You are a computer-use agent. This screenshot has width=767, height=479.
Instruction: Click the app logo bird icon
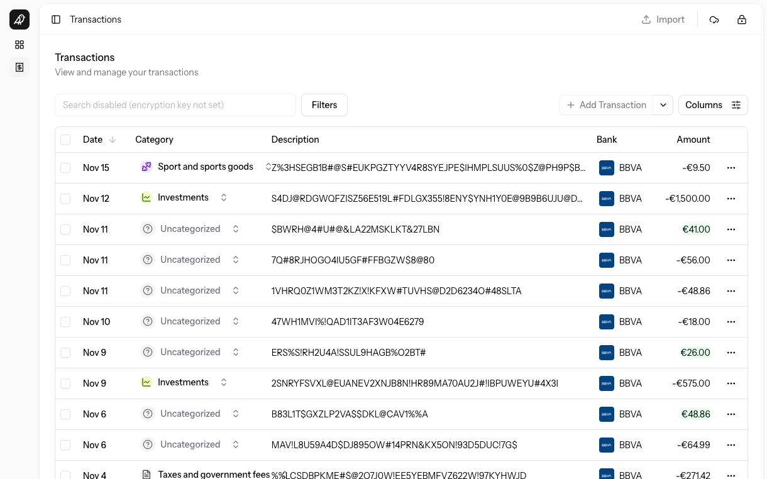tap(19, 19)
